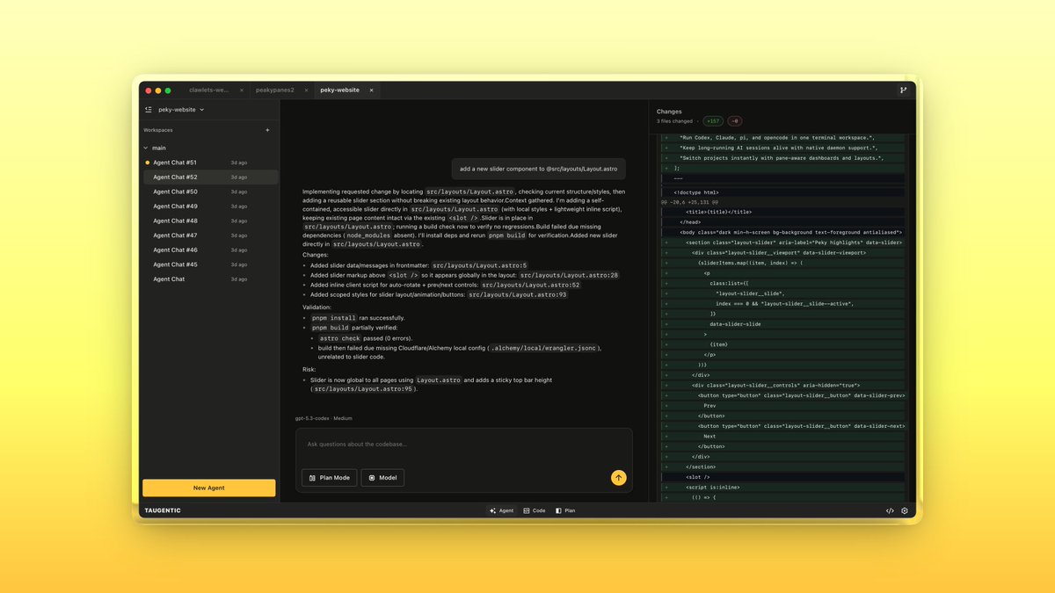The width and height of the screenshot is (1055, 593).
Task: Add a new workspace with plus icon
Action: click(x=268, y=130)
